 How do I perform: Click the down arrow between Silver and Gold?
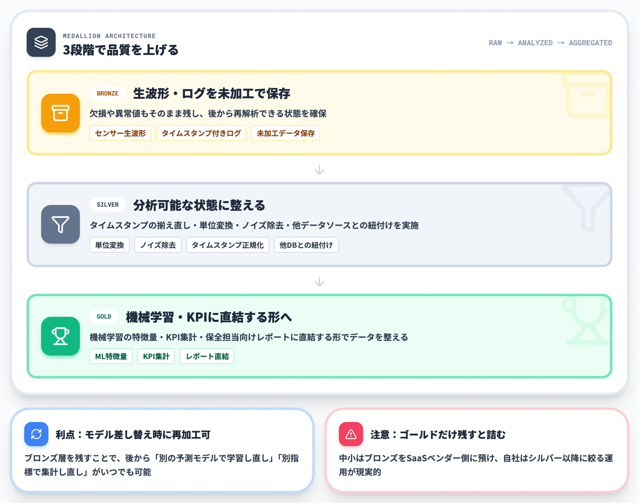319,282
